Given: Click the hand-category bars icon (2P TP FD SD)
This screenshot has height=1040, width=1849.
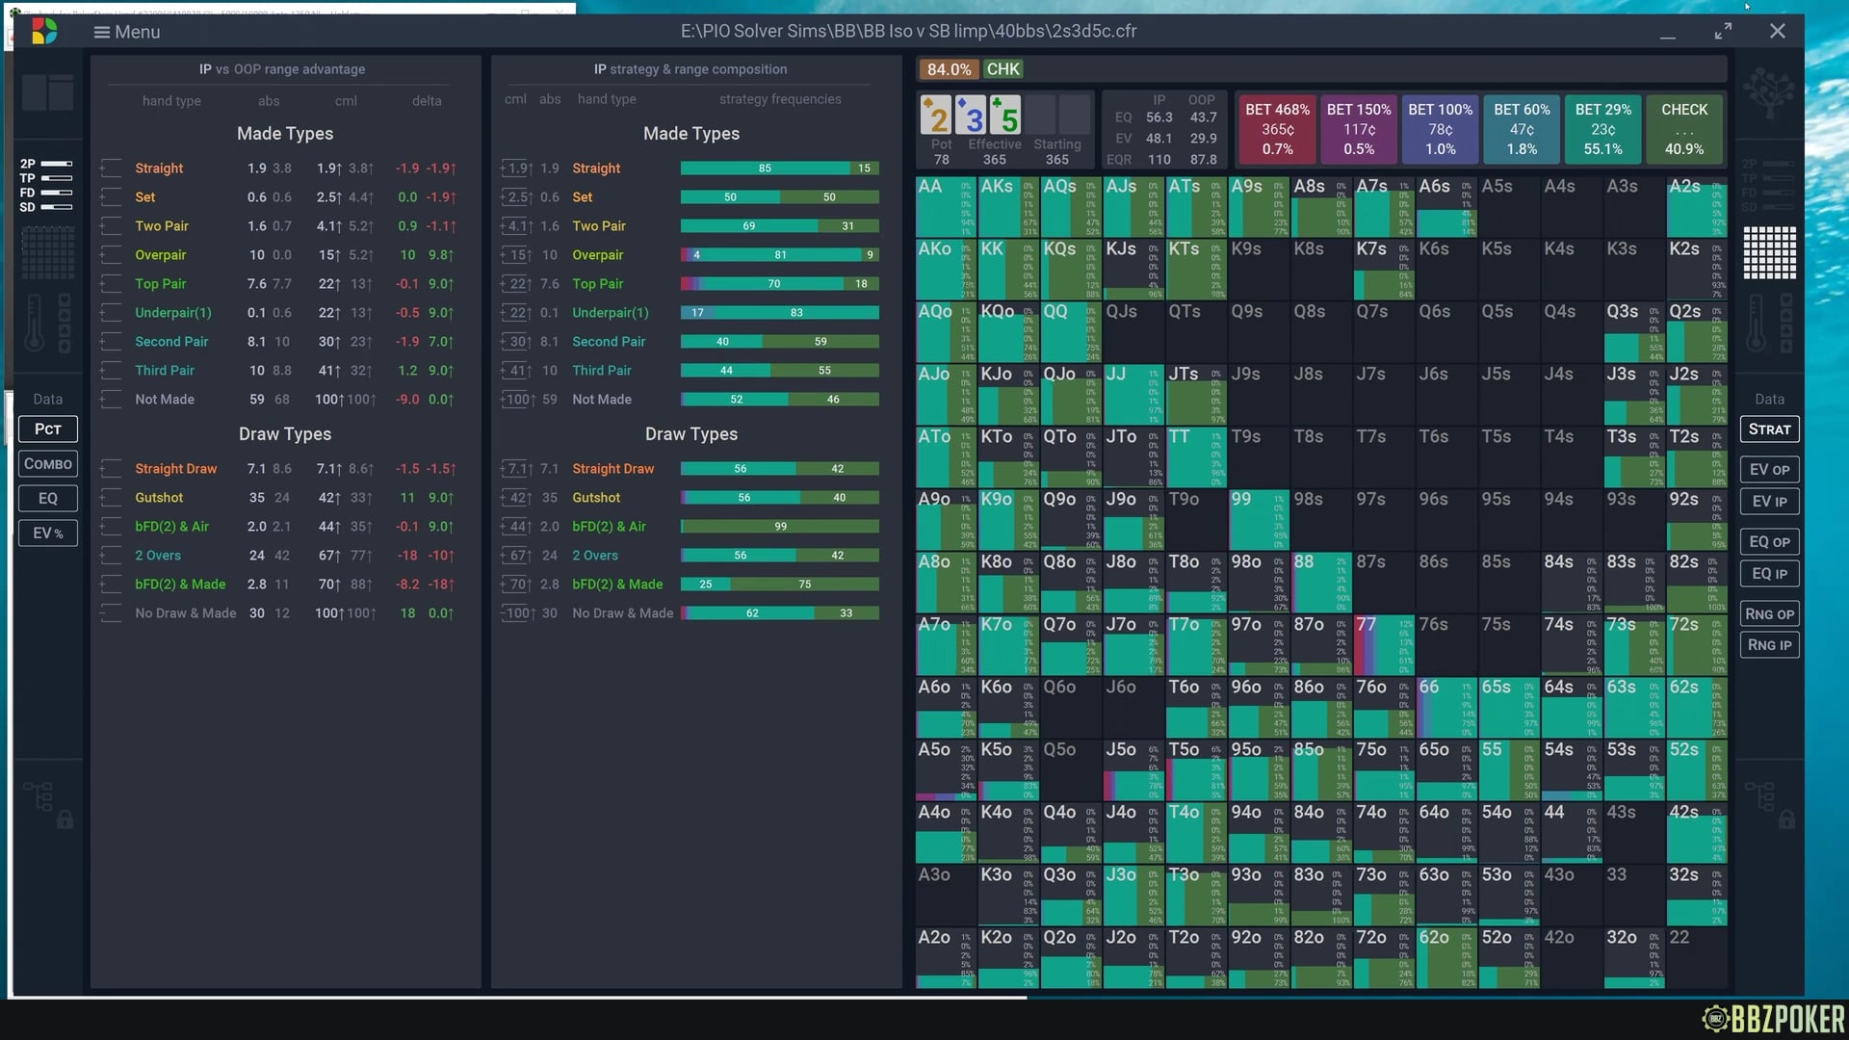Looking at the screenshot, I should 45,186.
